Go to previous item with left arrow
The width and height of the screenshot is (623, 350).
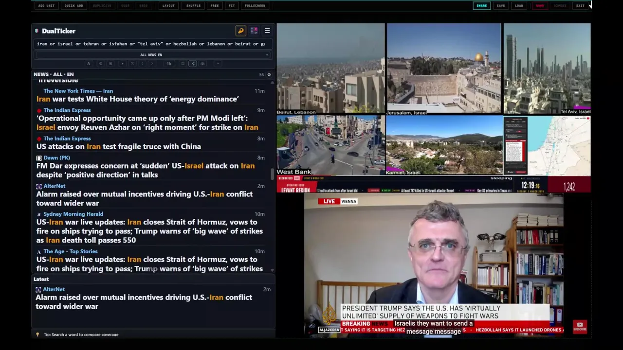click(x=142, y=64)
